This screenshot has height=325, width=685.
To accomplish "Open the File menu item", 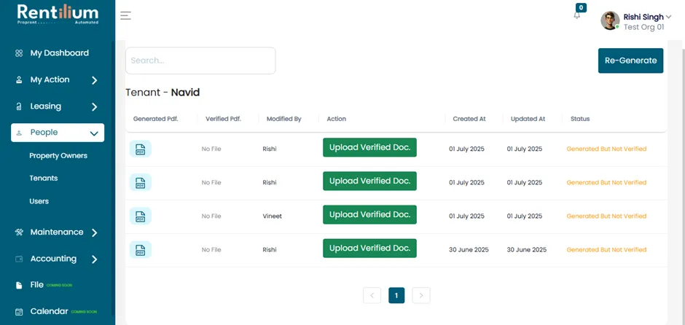I will click(36, 285).
